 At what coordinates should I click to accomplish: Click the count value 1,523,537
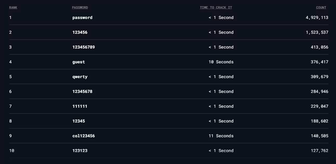317,32
